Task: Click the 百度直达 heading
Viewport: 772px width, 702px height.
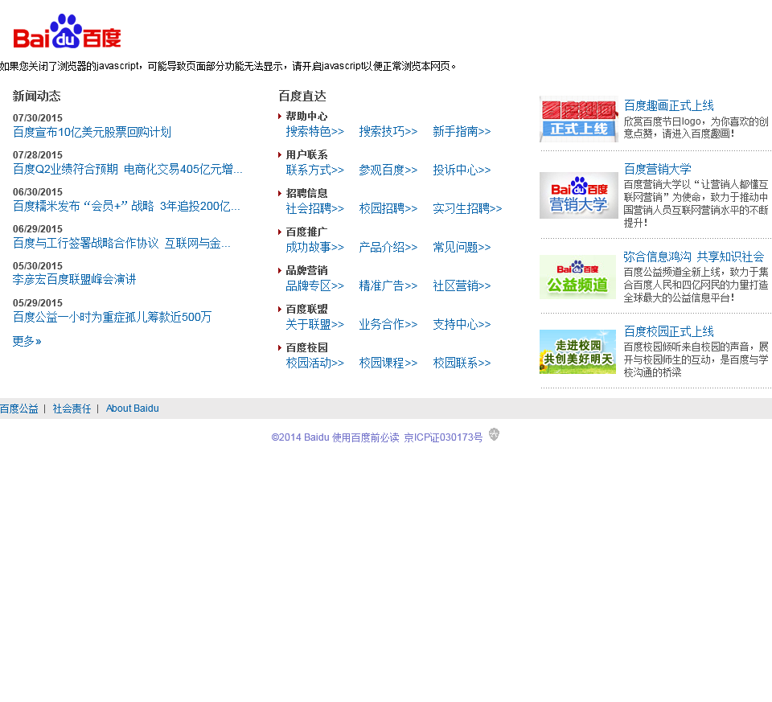Action: pos(302,96)
